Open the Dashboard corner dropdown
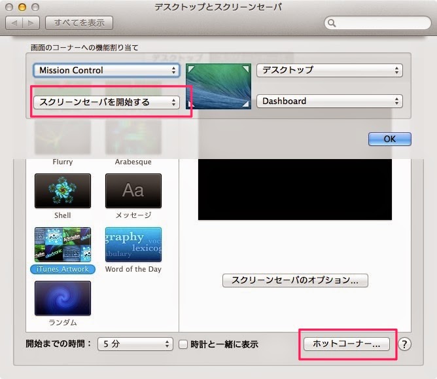 click(x=330, y=101)
